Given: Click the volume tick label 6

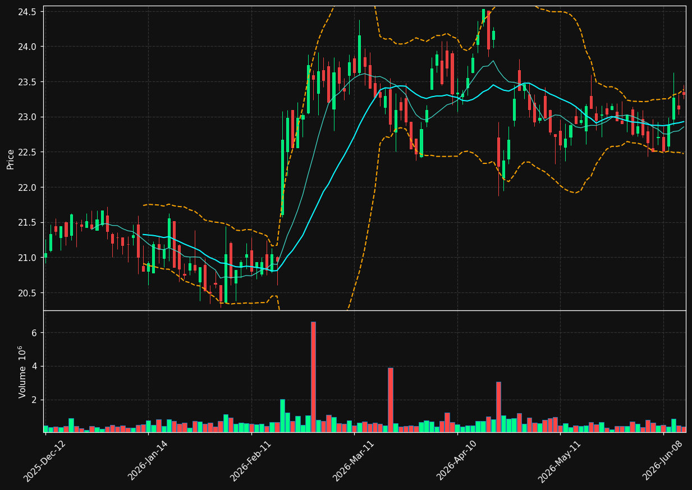Looking at the screenshot, I should pyautogui.click(x=34, y=333).
